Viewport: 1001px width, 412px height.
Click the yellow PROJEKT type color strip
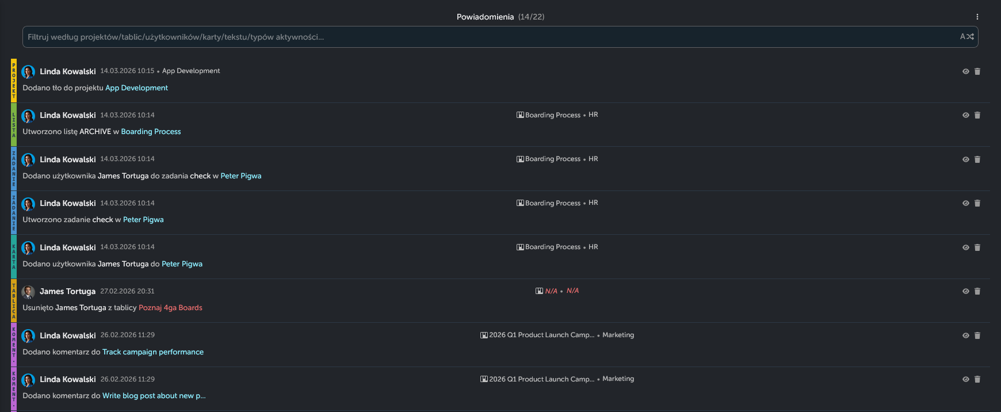[14, 81]
